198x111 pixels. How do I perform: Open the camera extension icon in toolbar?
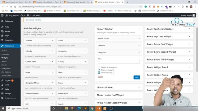[x=170, y=7]
